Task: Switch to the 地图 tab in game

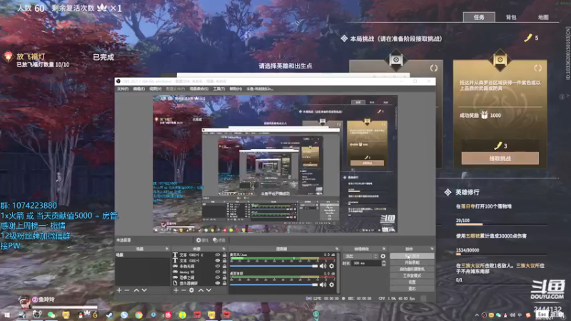Action: point(543,17)
